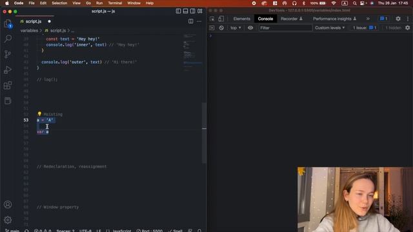Switch to the Console tab
This screenshot has height=232, width=413.
coord(265,19)
